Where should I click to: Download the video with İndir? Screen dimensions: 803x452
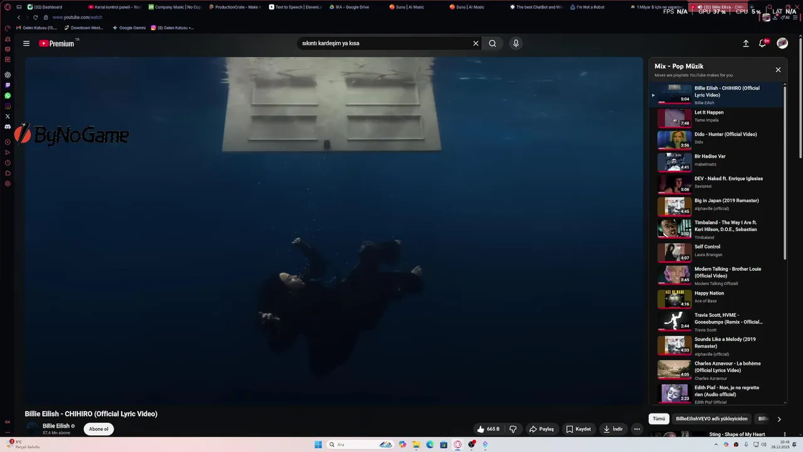613,429
